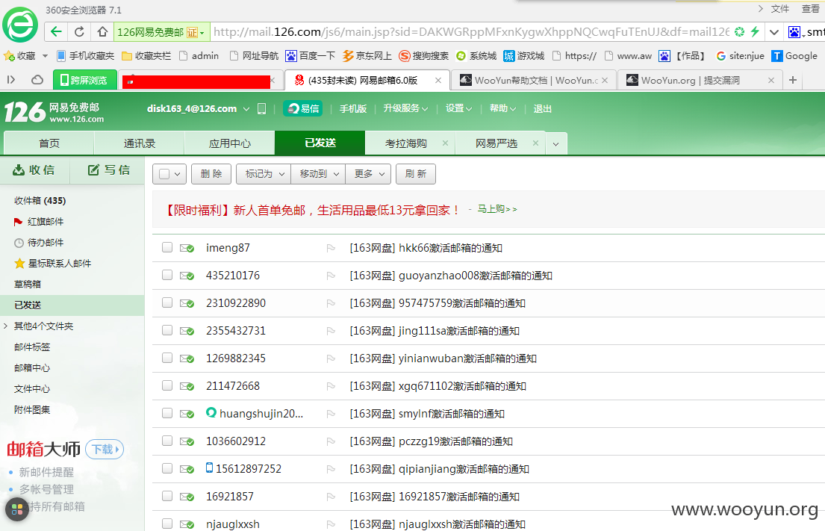Open the 百度一下 bookmark

[x=311, y=56]
